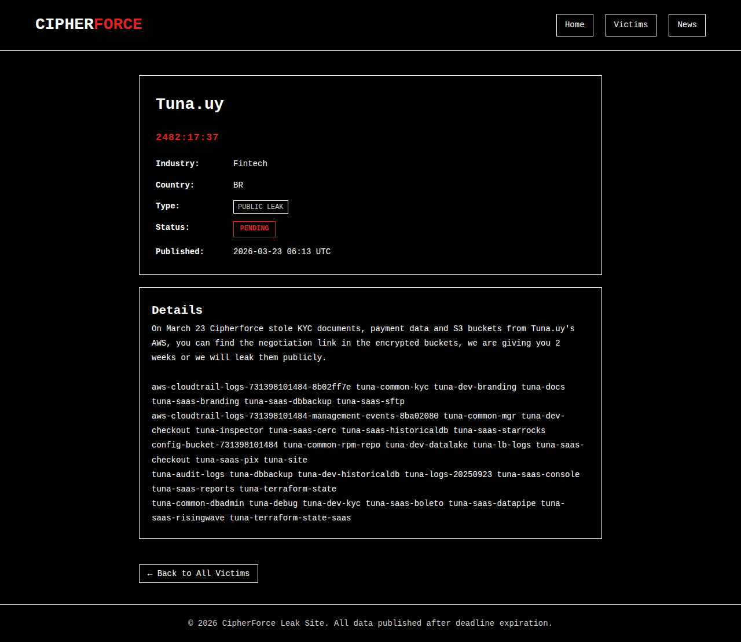The height and width of the screenshot is (642, 741).
Task: Click the BR country value
Action: pos(238,185)
